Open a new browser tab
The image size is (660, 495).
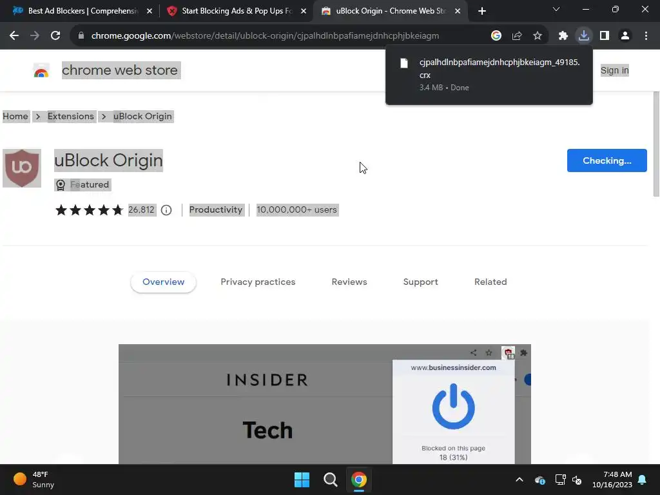pos(482,12)
